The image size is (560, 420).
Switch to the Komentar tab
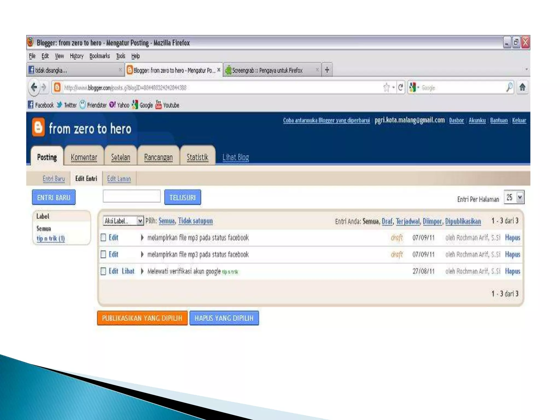tap(84, 157)
